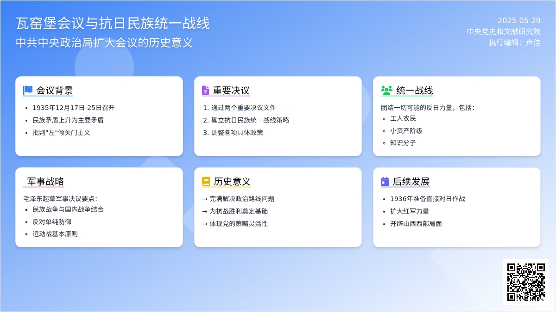The image size is (556, 312).
Task: Click the bullet 运动战基本原则
Action: point(55,234)
